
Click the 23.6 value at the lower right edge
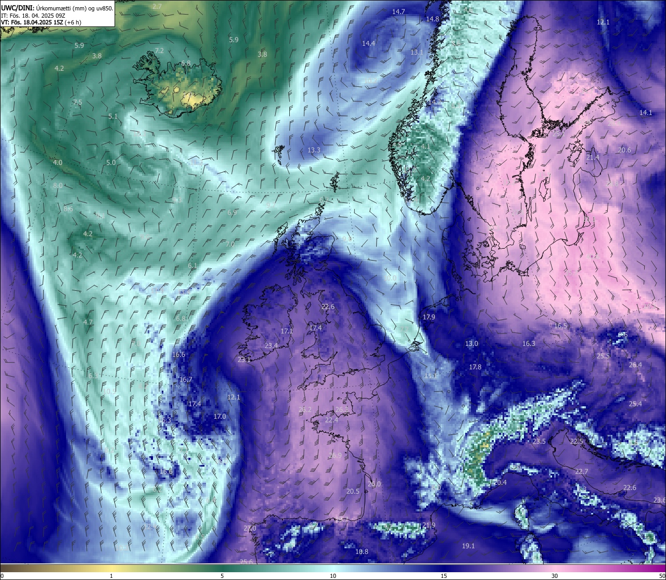click(x=659, y=500)
